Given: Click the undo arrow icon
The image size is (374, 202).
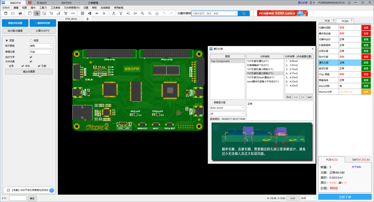Looking at the screenshot, I should coord(164,13).
